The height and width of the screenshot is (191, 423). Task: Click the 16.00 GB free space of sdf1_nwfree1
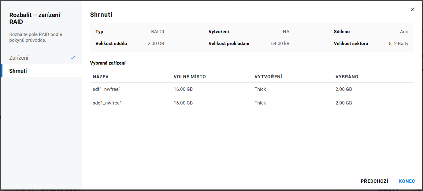(183, 89)
